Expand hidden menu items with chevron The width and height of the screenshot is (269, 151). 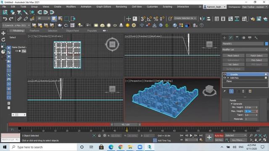point(200,7)
